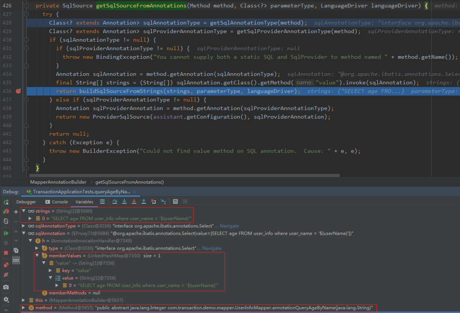
Task: Expand element 0 under the strings variable
Action: click(x=30, y=219)
